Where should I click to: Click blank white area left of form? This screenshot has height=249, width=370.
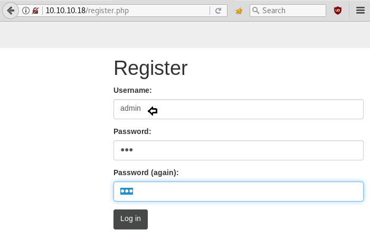[x=53, y=148]
